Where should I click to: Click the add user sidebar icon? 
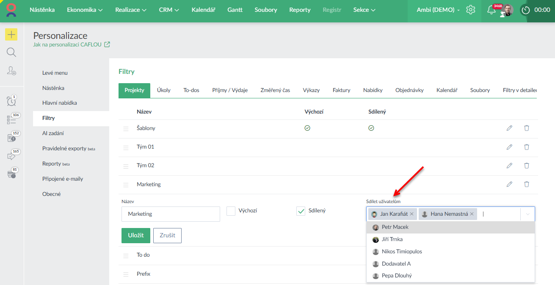click(x=11, y=71)
